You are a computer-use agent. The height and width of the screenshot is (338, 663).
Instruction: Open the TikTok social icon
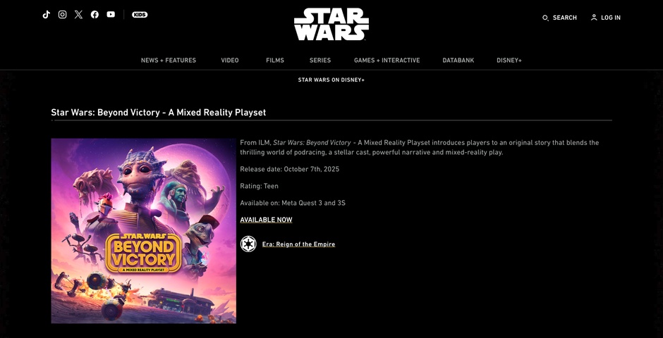[47, 14]
